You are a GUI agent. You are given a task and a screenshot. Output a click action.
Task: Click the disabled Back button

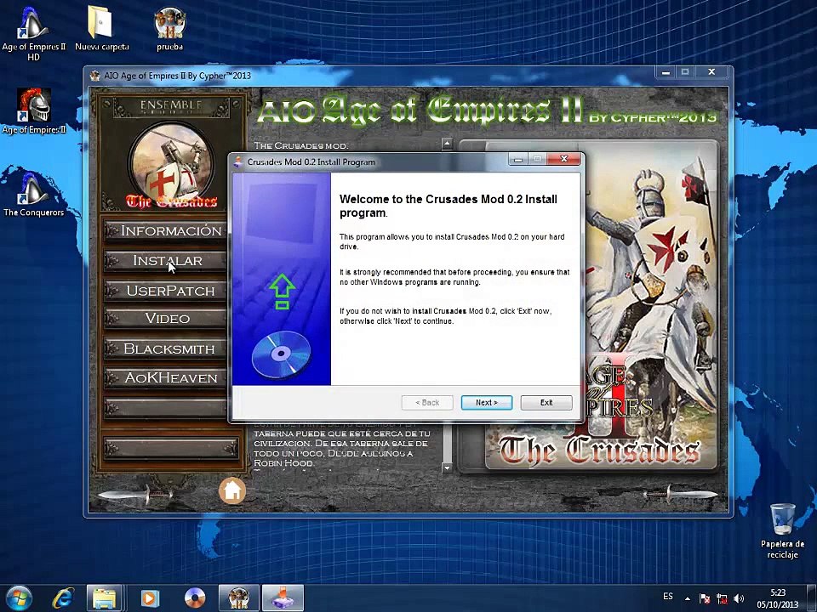(x=427, y=402)
